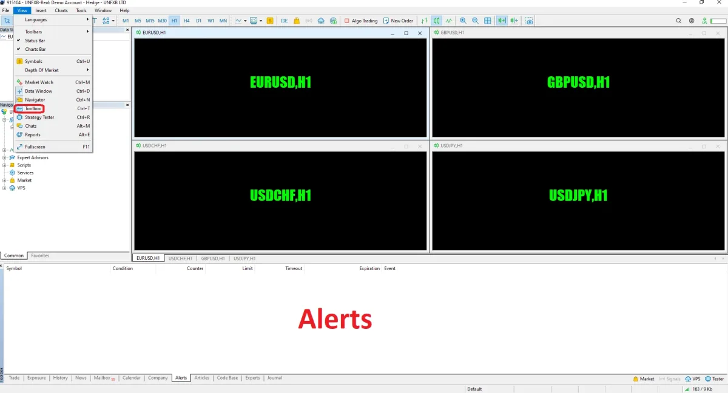Open the Mailbox tab in Toolbox

(x=104, y=378)
